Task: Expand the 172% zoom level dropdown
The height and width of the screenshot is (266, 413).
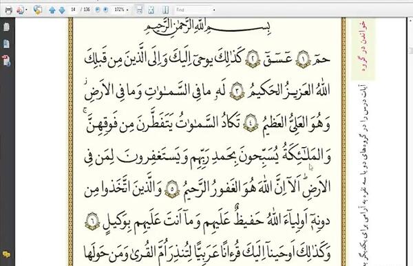Action: pos(127,10)
